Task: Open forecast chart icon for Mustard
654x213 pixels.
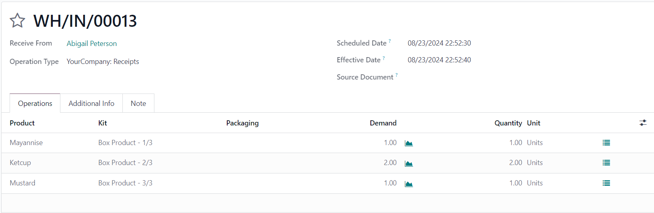Action: pos(408,184)
